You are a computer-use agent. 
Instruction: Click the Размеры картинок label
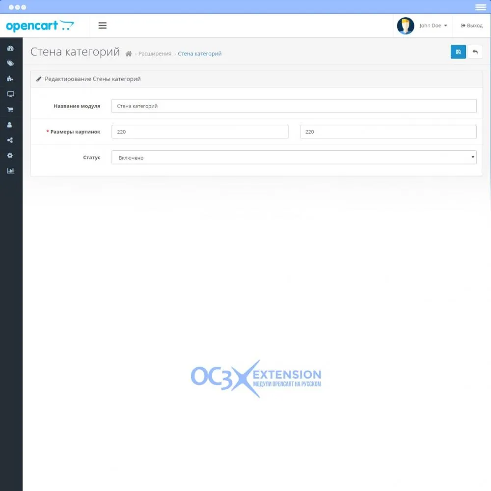(75, 132)
